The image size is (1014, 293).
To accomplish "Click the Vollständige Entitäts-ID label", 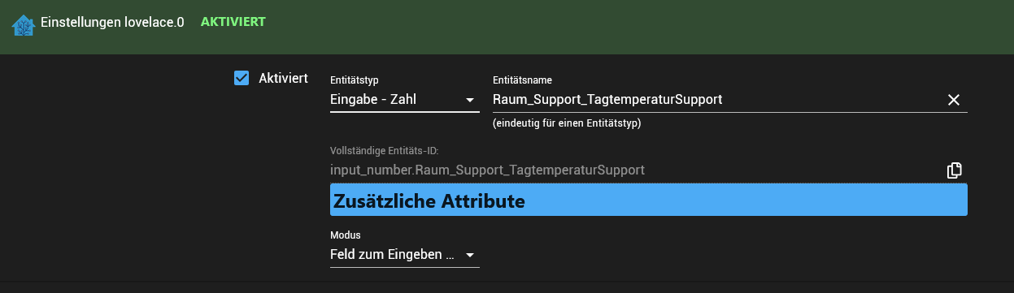I will pos(385,150).
